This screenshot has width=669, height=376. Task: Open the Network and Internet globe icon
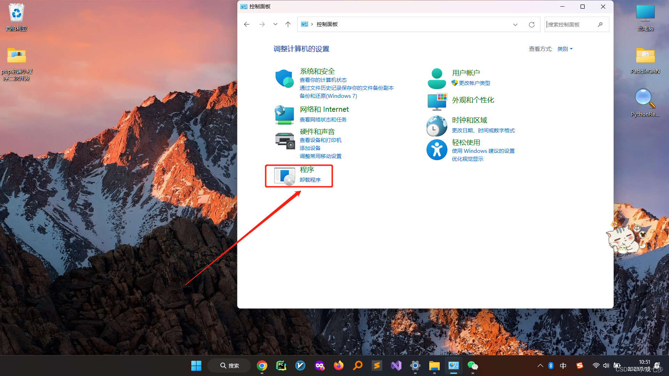coord(284,115)
